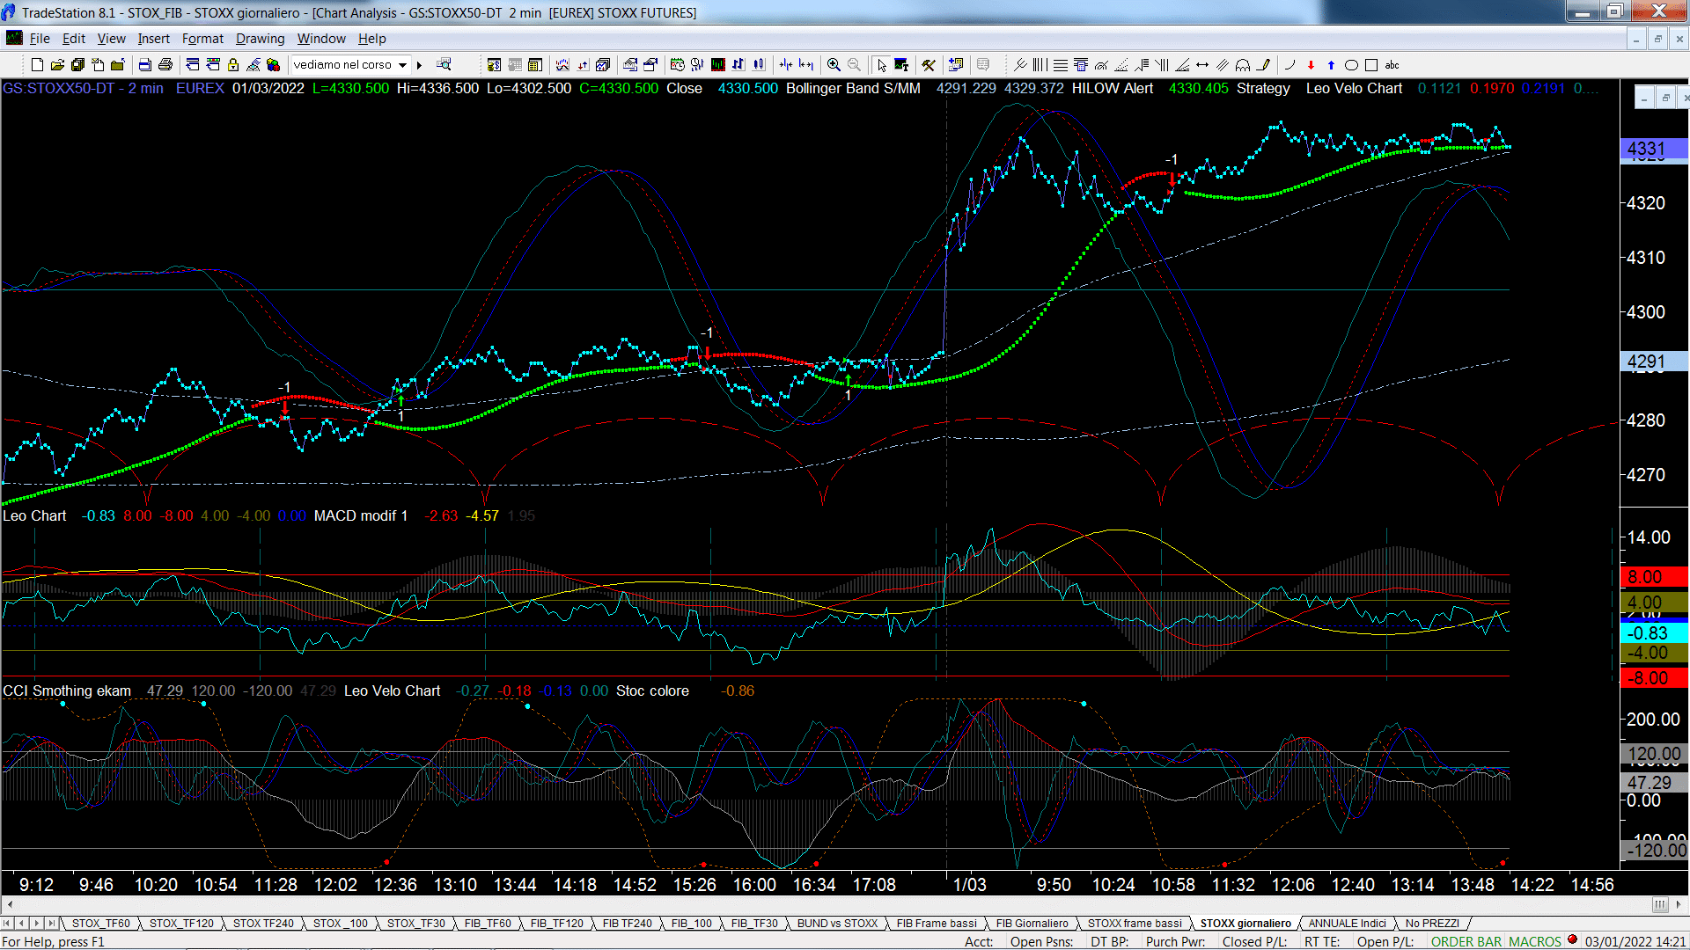Open the workspace name dropdown
This screenshot has width=1690, height=950.
(402, 65)
